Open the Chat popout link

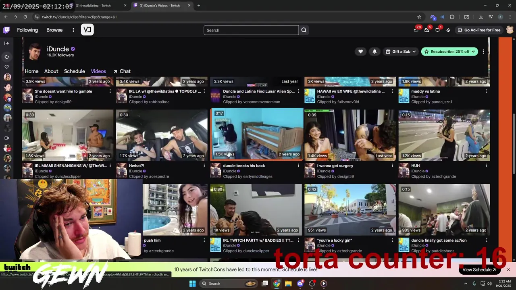(x=122, y=71)
